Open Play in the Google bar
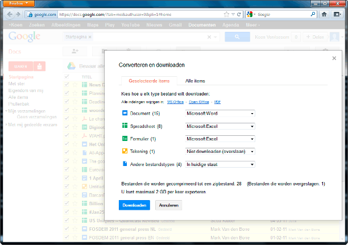Viewport: 348px width, 245px height. point(110,25)
